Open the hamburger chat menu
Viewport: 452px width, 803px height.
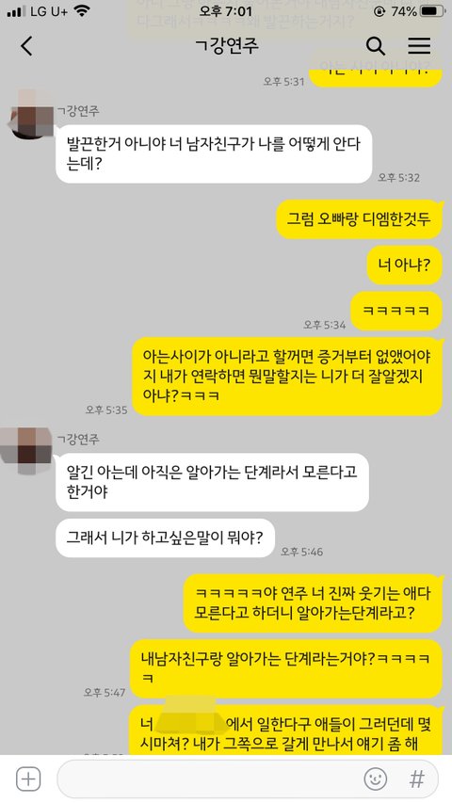[419, 45]
